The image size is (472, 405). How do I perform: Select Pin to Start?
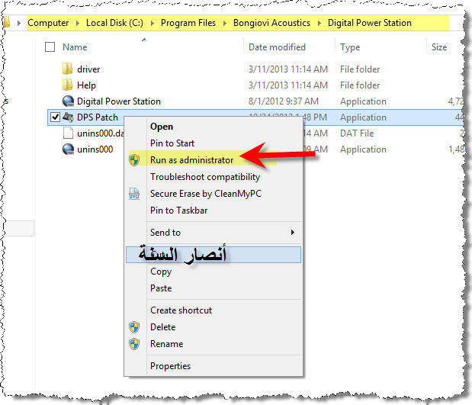pos(172,143)
